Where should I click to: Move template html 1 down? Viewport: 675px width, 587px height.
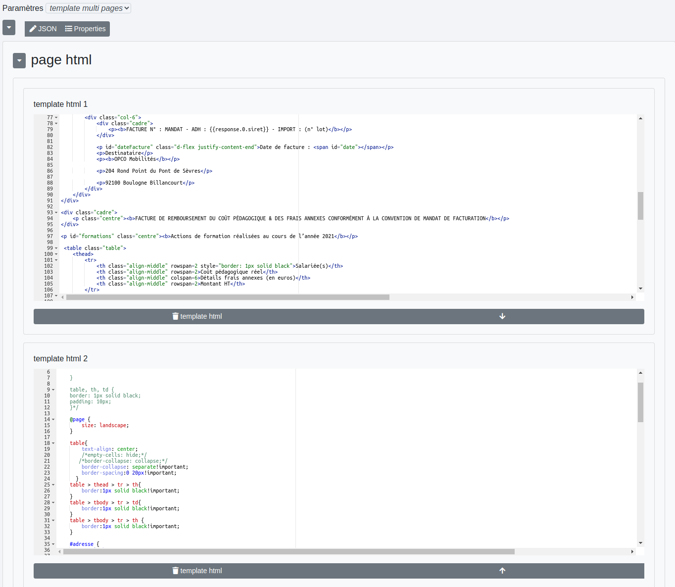(502, 316)
